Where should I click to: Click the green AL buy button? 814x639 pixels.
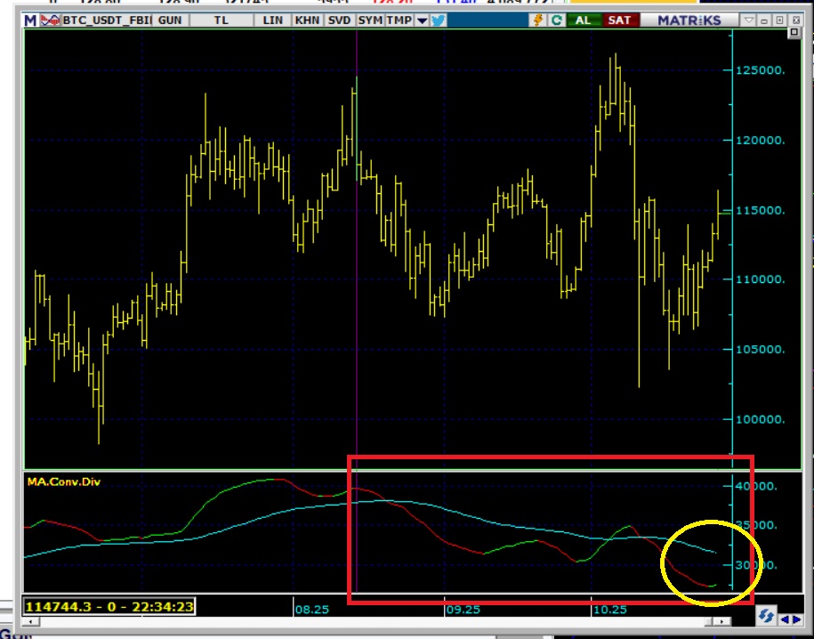(x=584, y=20)
